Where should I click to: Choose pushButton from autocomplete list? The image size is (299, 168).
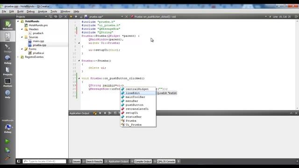138,105
